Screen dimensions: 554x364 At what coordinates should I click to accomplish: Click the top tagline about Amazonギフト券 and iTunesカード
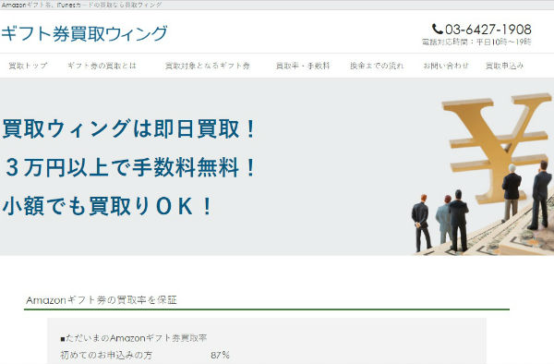click(x=81, y=5)
